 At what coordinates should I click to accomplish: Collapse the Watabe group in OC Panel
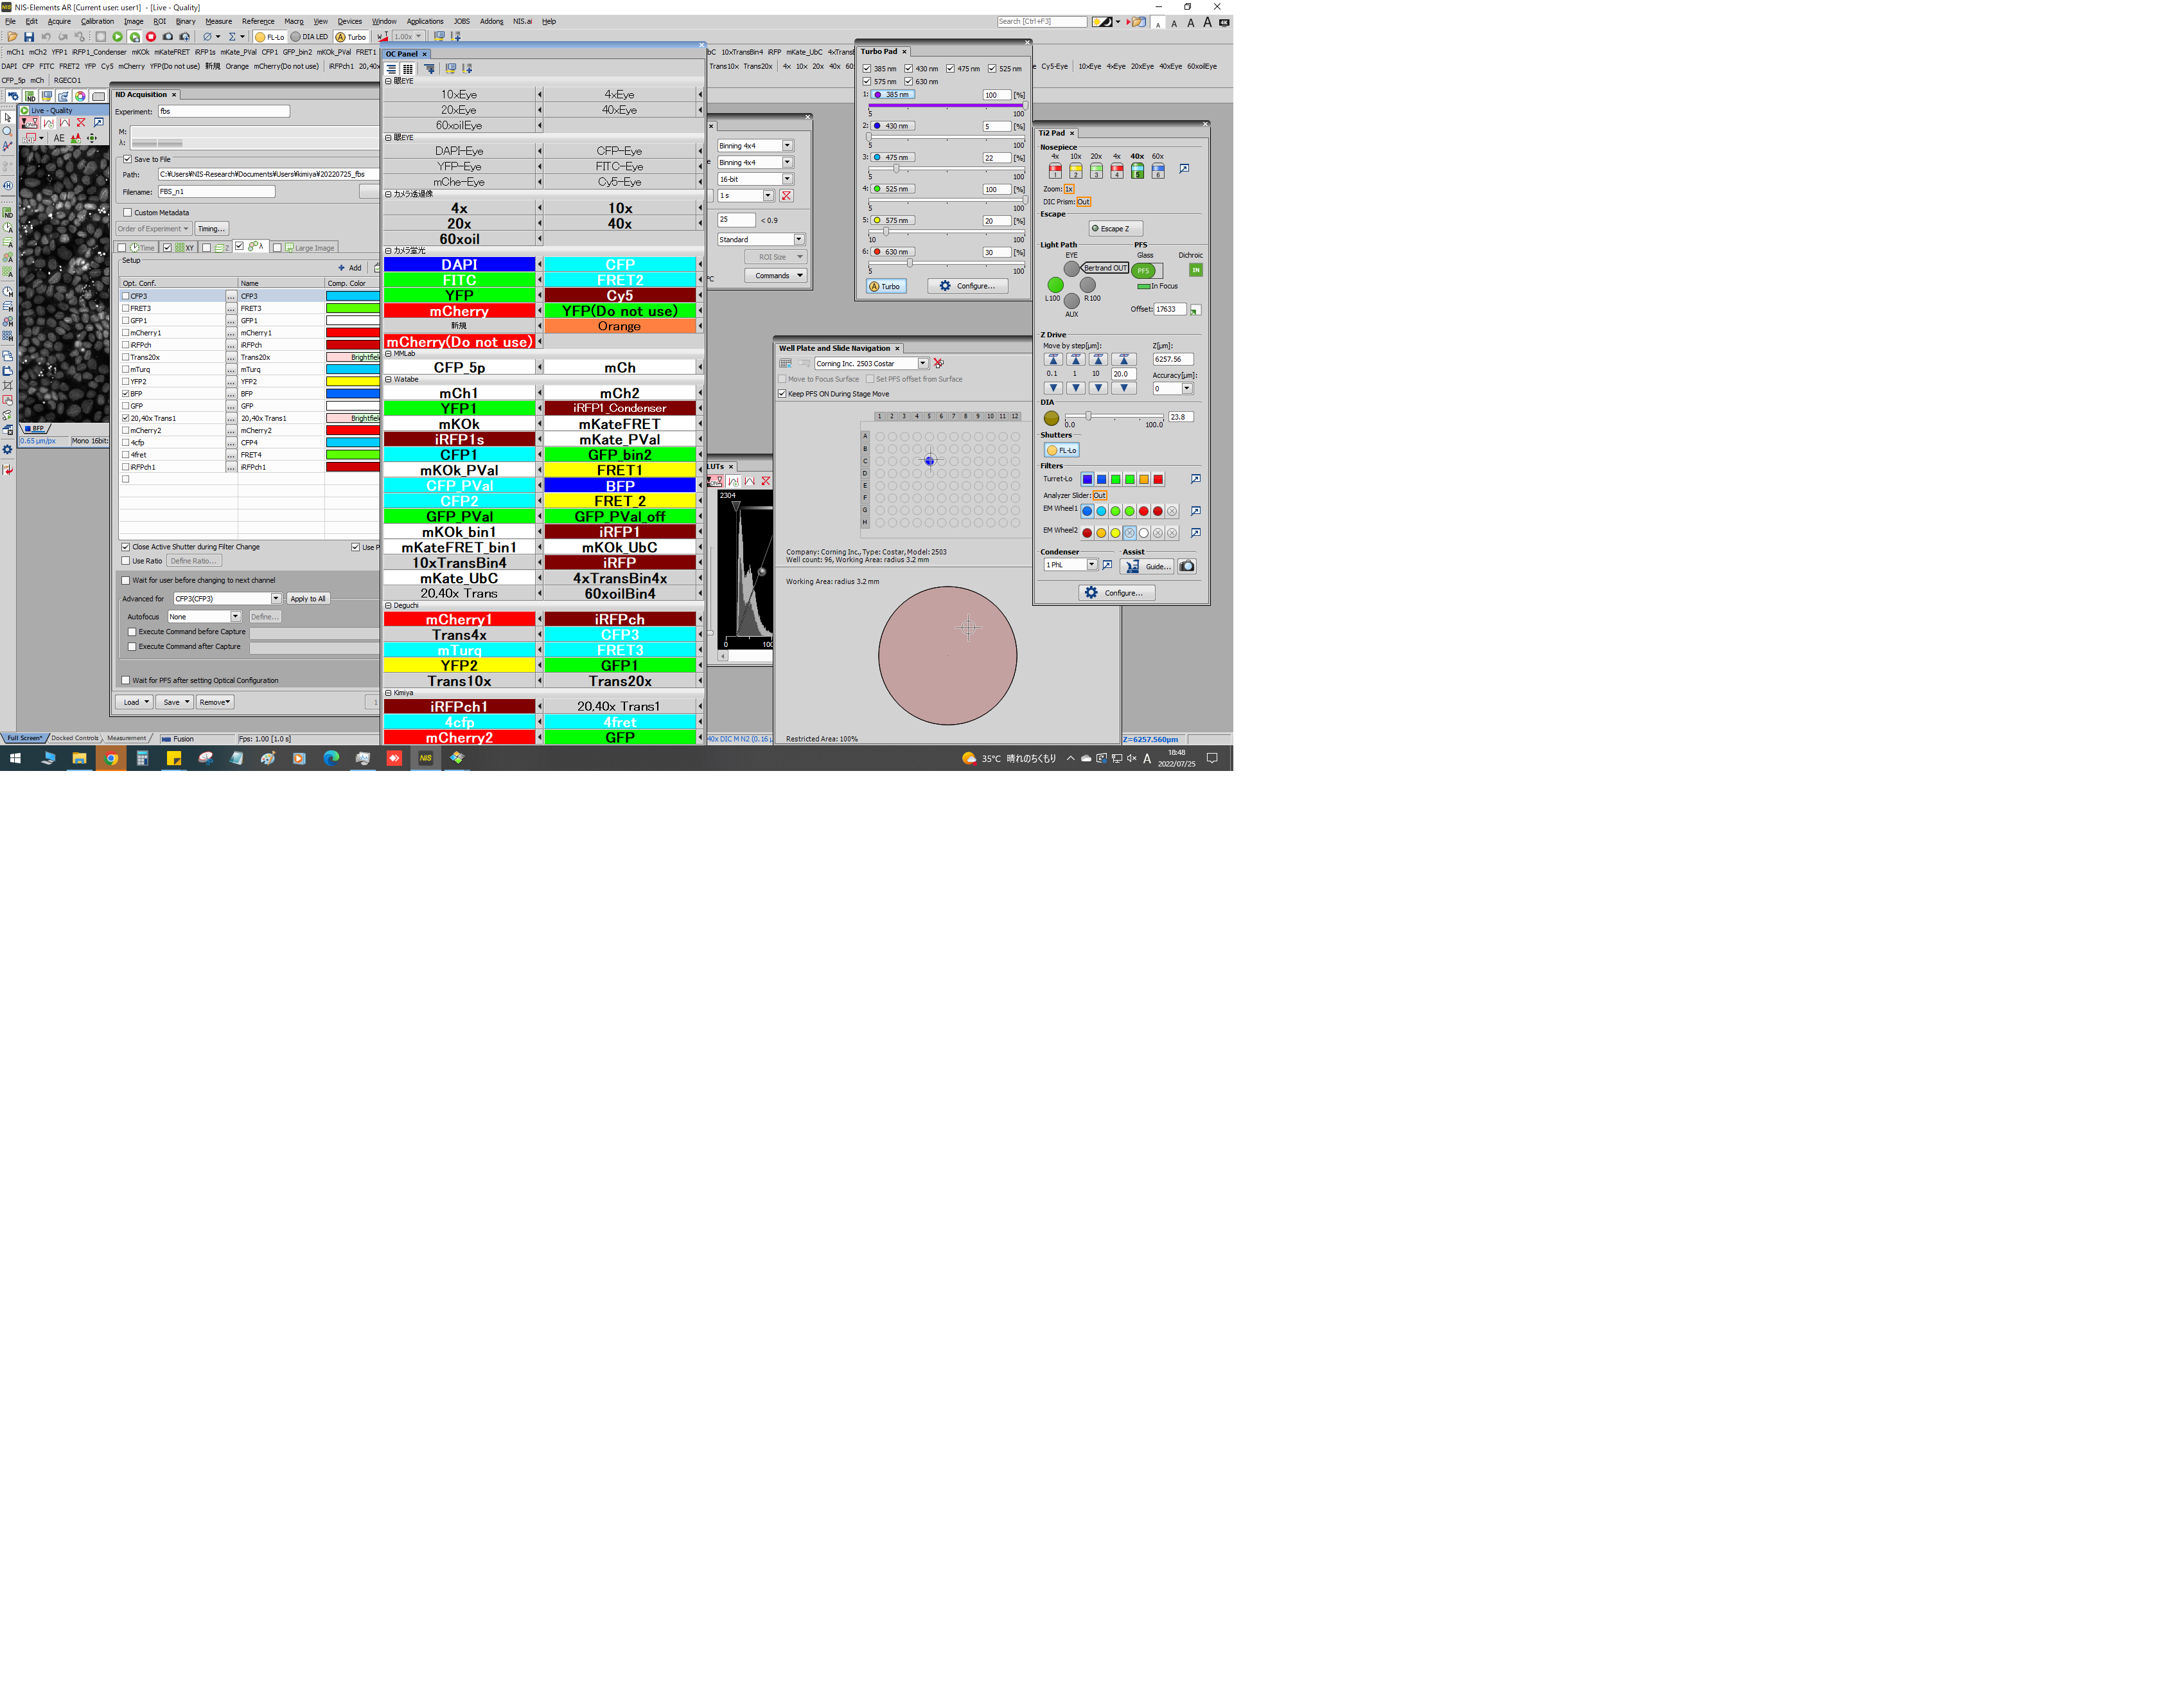coord(389,380)
